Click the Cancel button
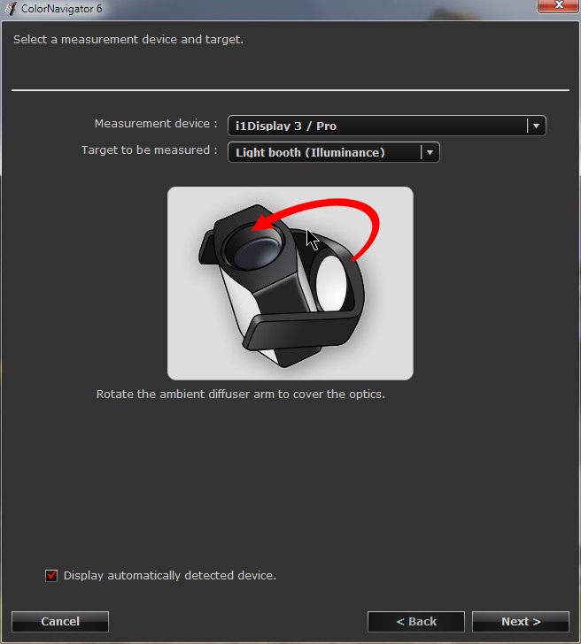 [x=60, y=621]
